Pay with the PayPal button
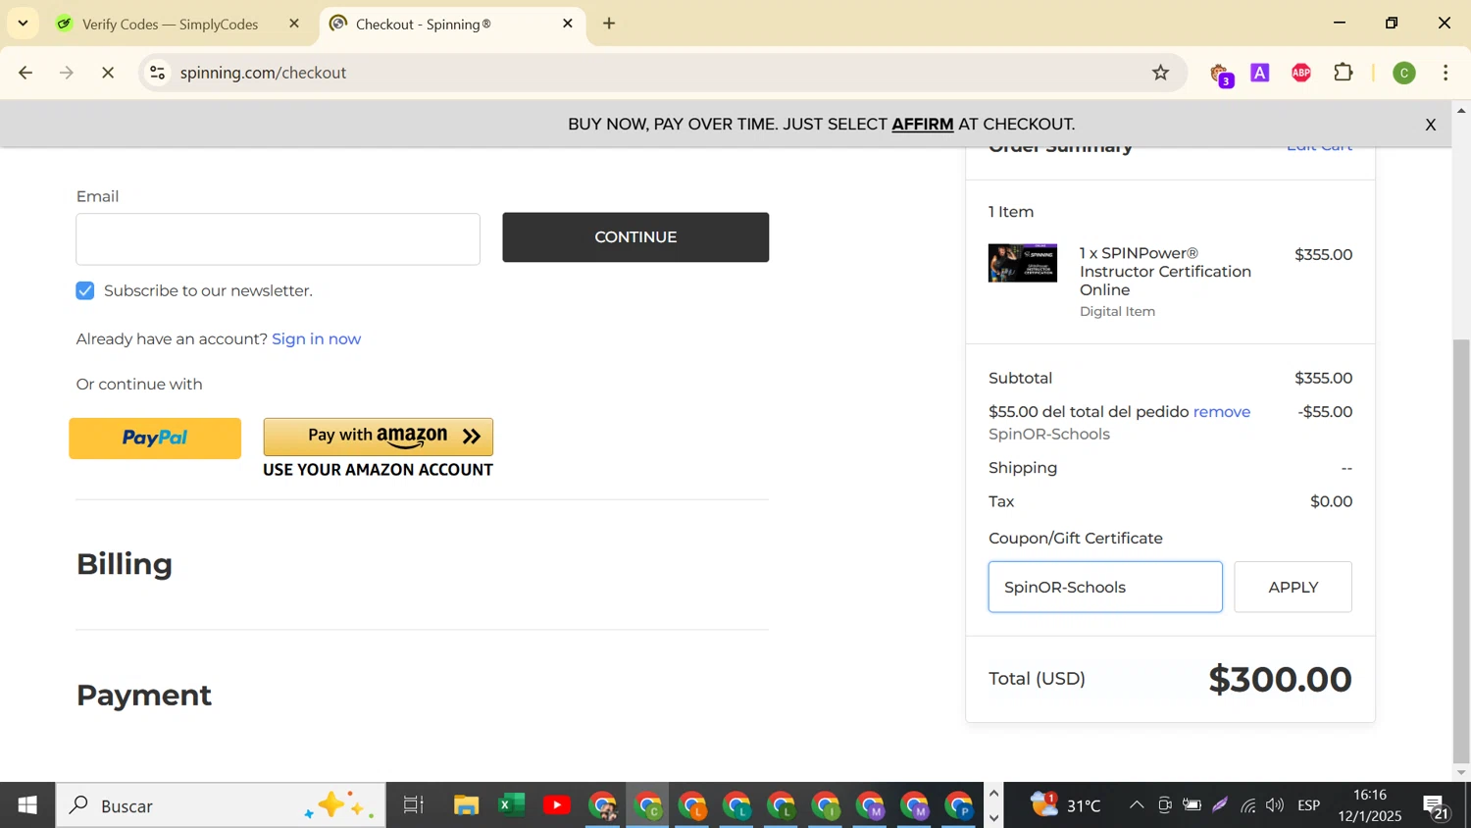Image resolution: width=1471 pixels, height=828 pixels. 155,438
